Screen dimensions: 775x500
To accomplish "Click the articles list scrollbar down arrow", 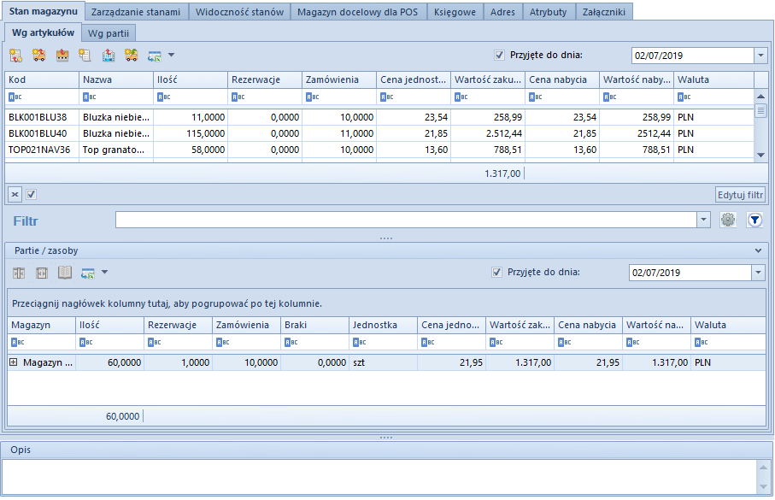I will point(760,155).
